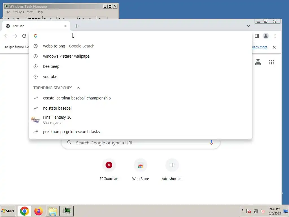Open Firefox from the taskbar
The image size is (289, 217).
(x=38, y=211)
